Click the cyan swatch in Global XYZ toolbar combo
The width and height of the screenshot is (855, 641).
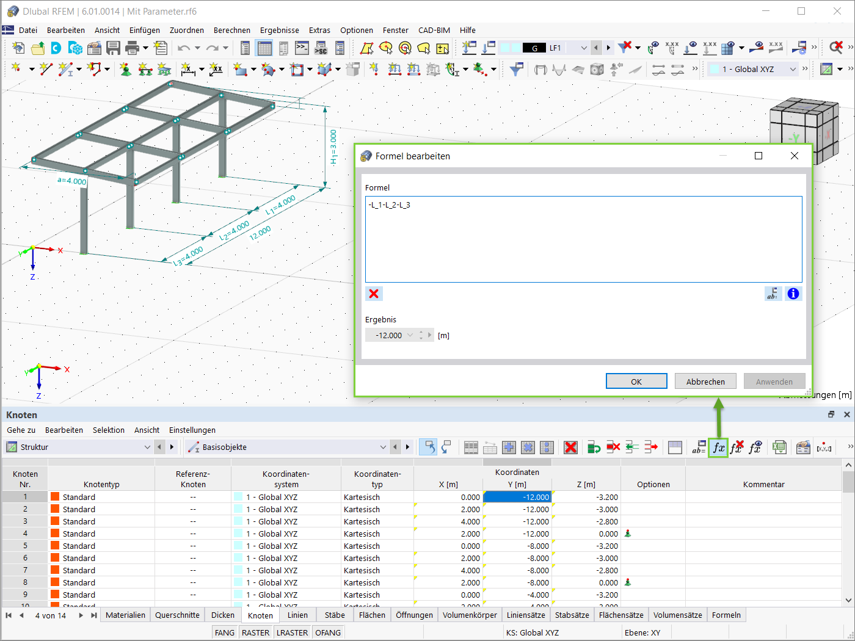pyautogui.click(x=714, y=69)
